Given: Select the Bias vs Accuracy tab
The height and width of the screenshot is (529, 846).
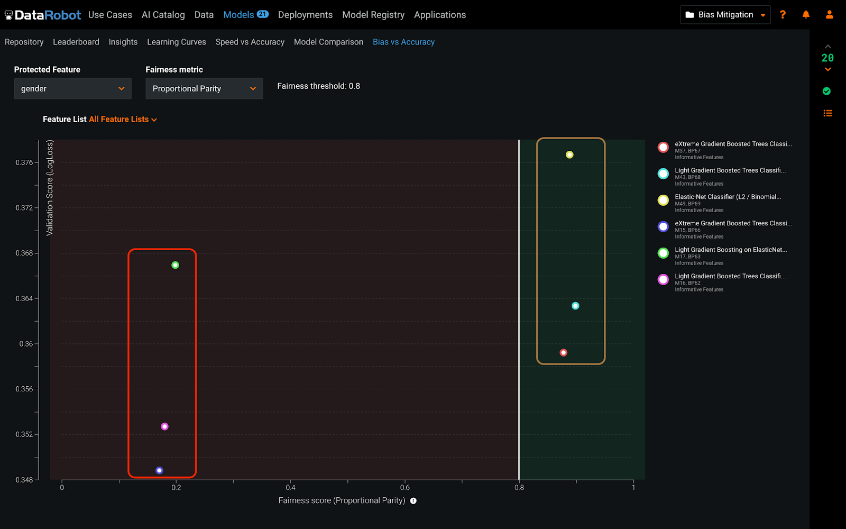Looking at the screenshot, I should coord(403,42).
